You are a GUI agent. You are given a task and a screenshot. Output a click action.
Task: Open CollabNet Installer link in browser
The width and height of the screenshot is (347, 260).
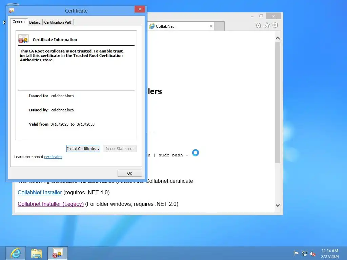tap(40, 192)
